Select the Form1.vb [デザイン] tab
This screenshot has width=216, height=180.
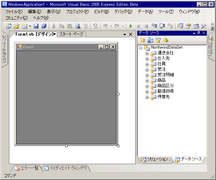point(34,34)
